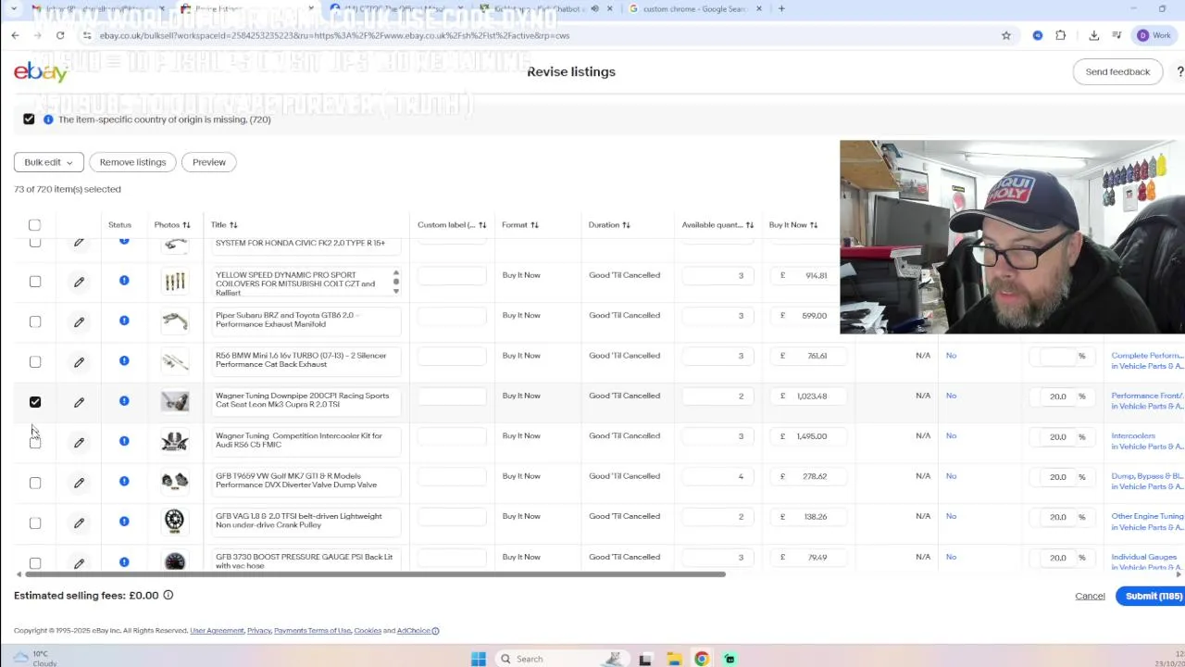The height and width of the screenshot is (667, 1185).
Task: Bookmark this page with star icon
Action: 1006,35
